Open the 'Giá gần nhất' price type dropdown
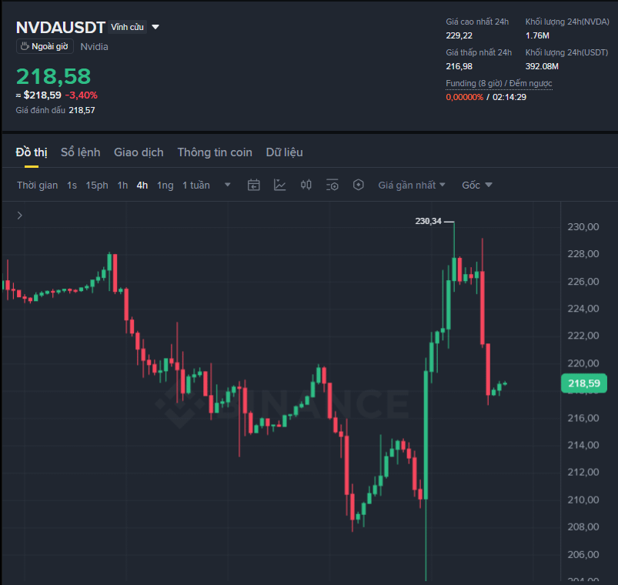This screenshot has width=618, height=585. tap(412, 185)
